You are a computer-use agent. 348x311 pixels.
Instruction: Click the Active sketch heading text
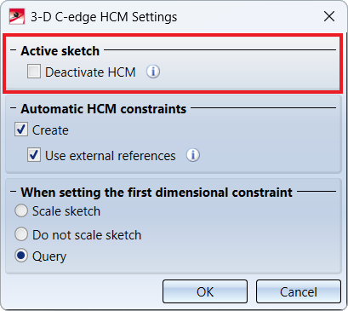pos(60,51)
